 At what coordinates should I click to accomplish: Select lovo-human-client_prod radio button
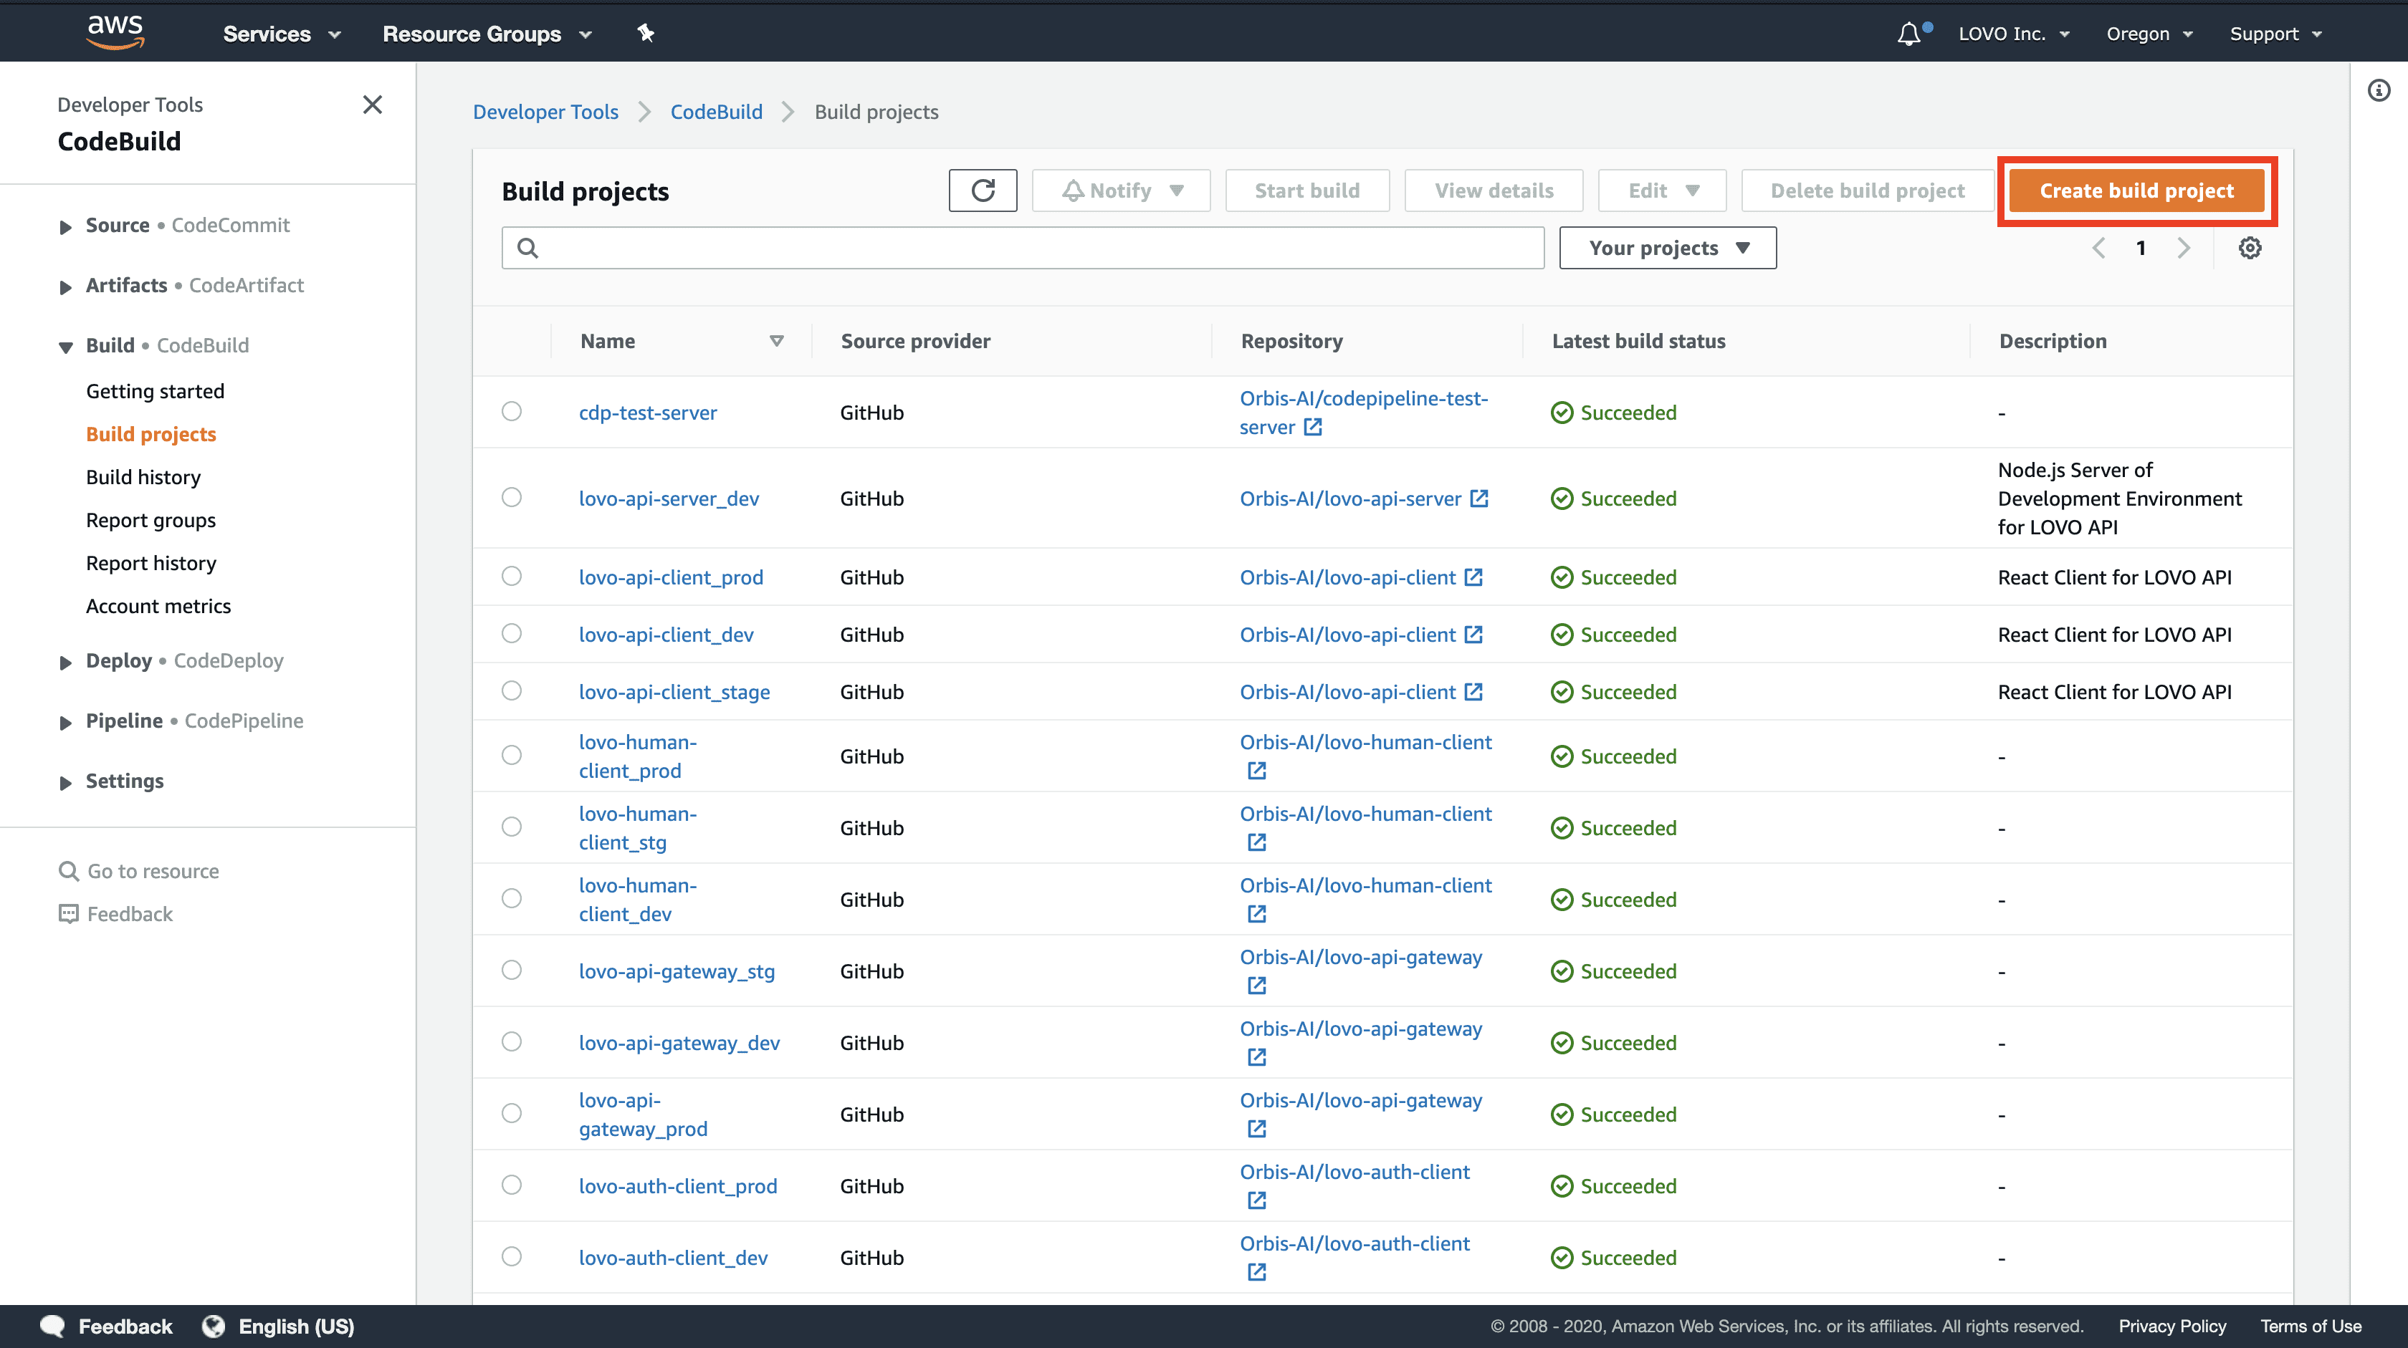tap(511, 755)
